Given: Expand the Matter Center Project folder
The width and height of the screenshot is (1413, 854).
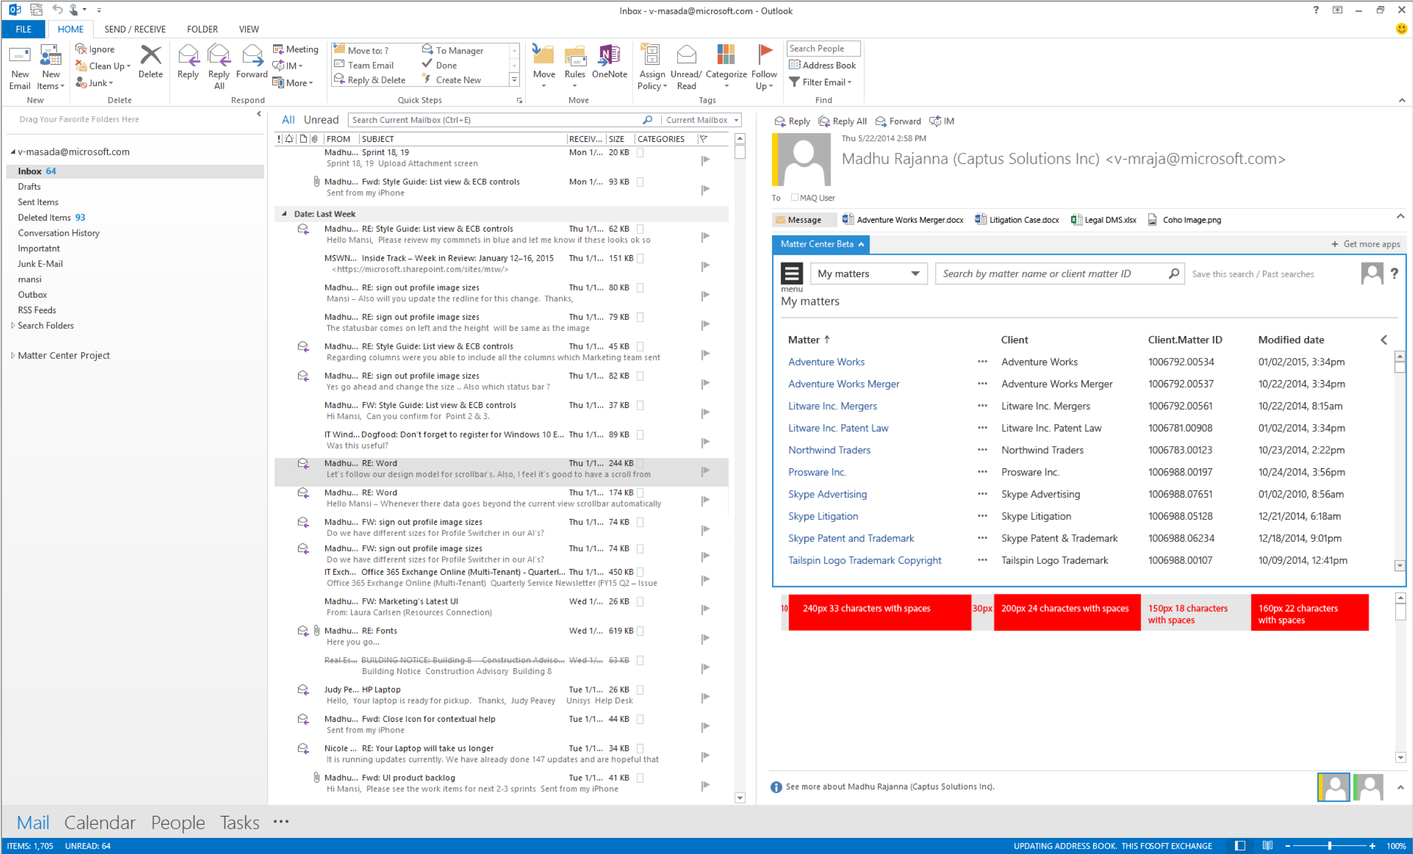Looking at the screenshot, I should tap(13, 356).
